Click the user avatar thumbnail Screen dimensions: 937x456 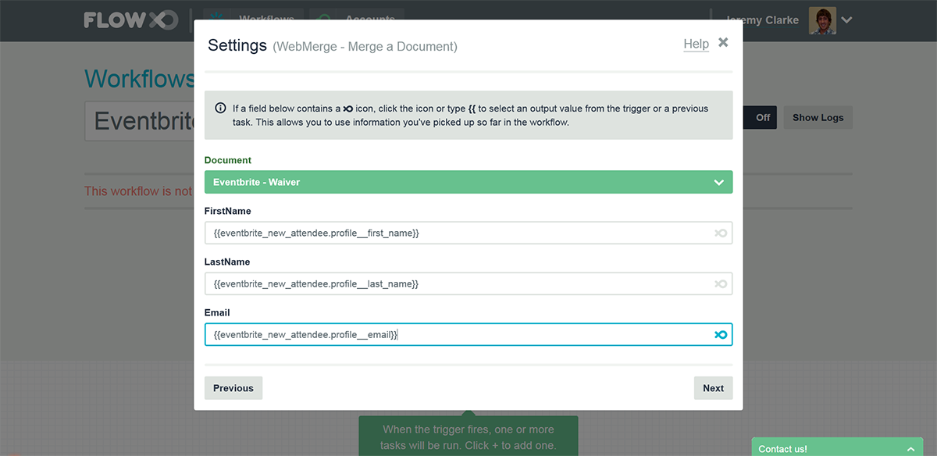(822, 20)
